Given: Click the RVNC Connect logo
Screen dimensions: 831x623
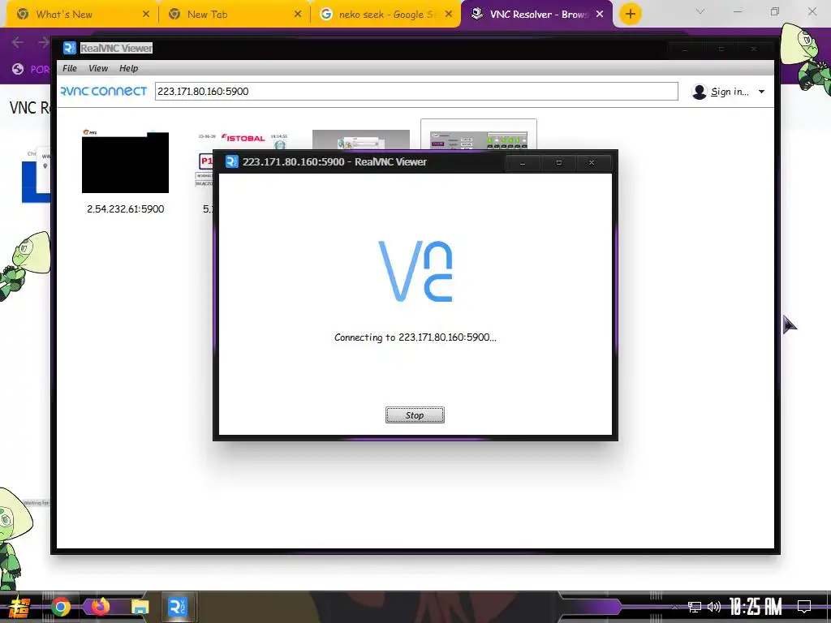Looking at the screenshot, I should click(x=103, y=91).
